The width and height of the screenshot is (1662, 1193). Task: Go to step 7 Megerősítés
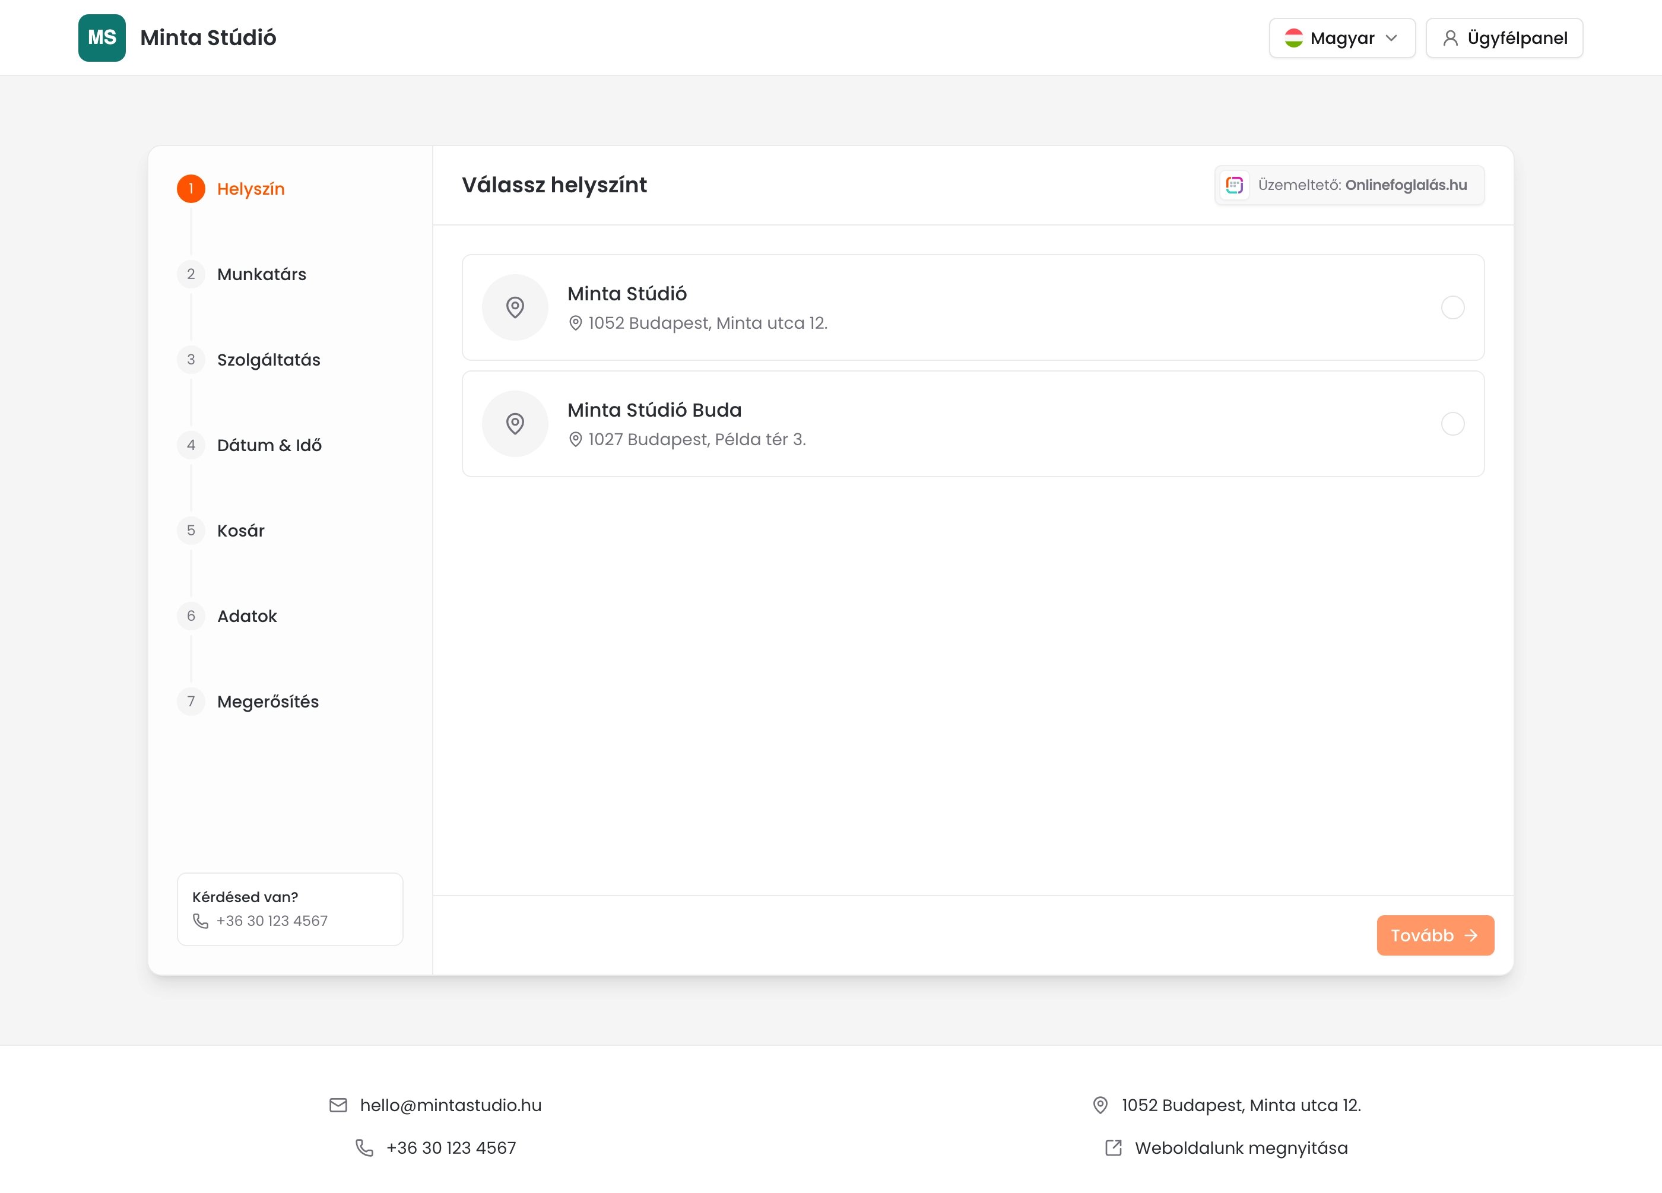coord(249,702)
